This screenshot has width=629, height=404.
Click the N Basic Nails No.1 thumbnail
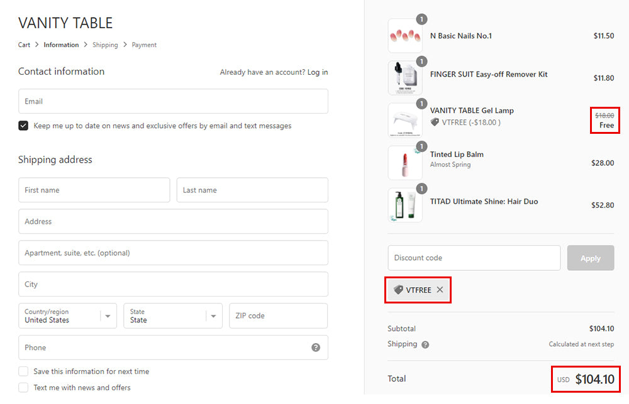click(x=405, y=36)
